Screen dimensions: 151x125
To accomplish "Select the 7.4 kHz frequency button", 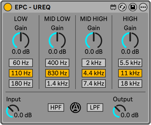I will click(94, 84).
